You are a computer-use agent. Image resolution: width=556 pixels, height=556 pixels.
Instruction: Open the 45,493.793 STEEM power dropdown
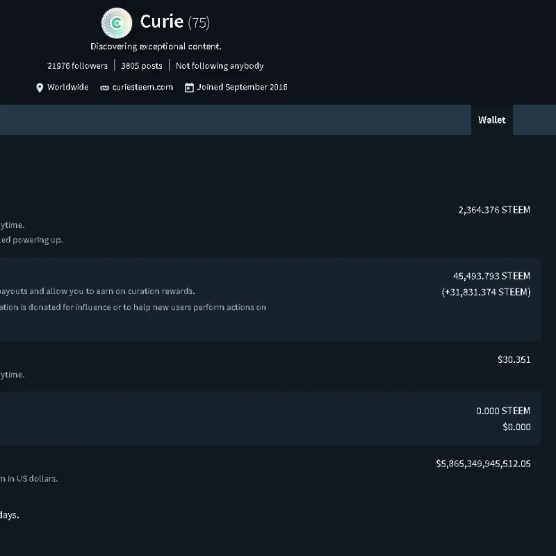coord(491,276)
